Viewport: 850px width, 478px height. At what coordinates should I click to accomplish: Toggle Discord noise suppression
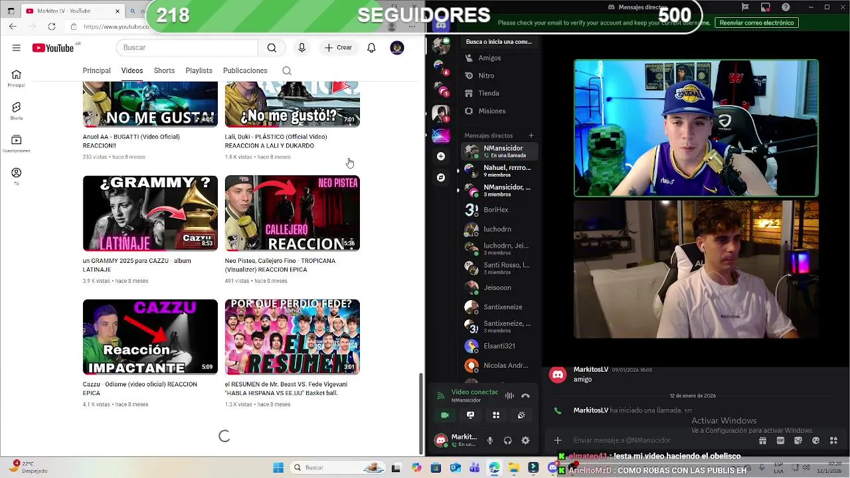click(x=509, y=396)
